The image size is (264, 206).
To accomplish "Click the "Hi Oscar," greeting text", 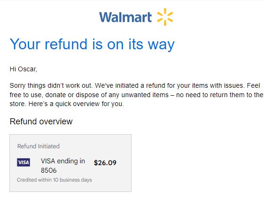I will (23, 69).
